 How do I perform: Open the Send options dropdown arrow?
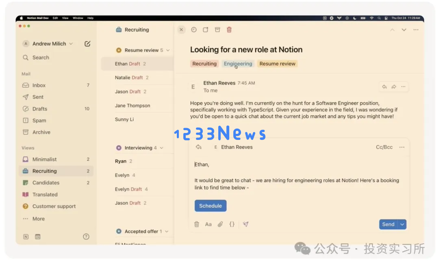[x=402, y=224]
